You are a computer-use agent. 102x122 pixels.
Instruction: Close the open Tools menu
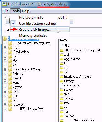coord(15,11)
